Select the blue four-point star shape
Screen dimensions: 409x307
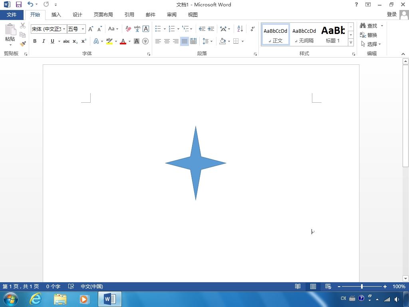pyautogui.click(x=196, y=163)
